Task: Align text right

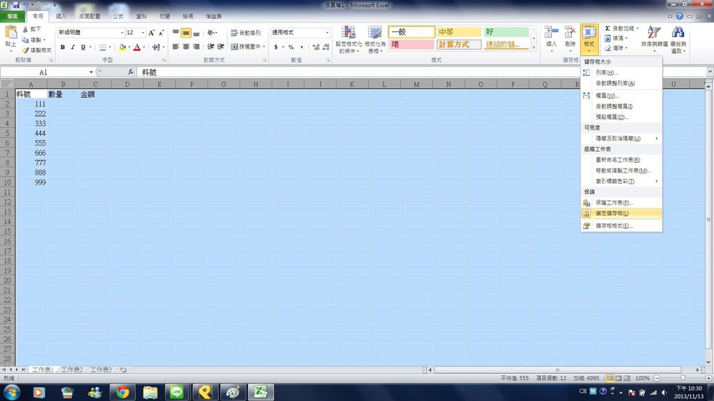Action: point(196,47)
